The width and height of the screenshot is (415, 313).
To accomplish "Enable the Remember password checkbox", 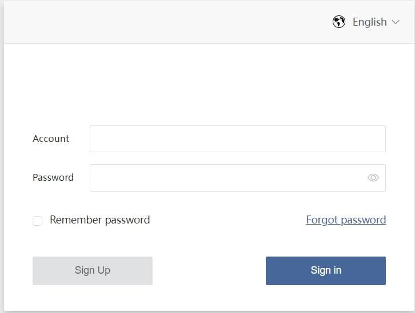I will click(38, 221).
